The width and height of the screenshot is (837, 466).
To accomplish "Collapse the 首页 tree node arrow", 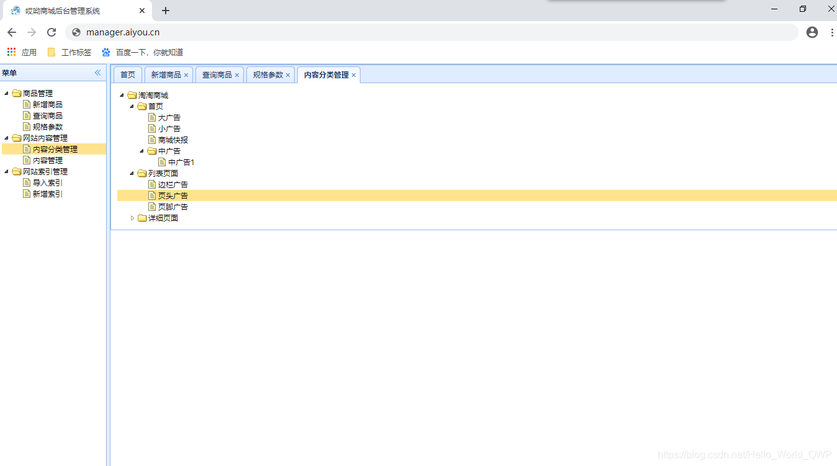I will pyautogui.click(x=132, y=107).
